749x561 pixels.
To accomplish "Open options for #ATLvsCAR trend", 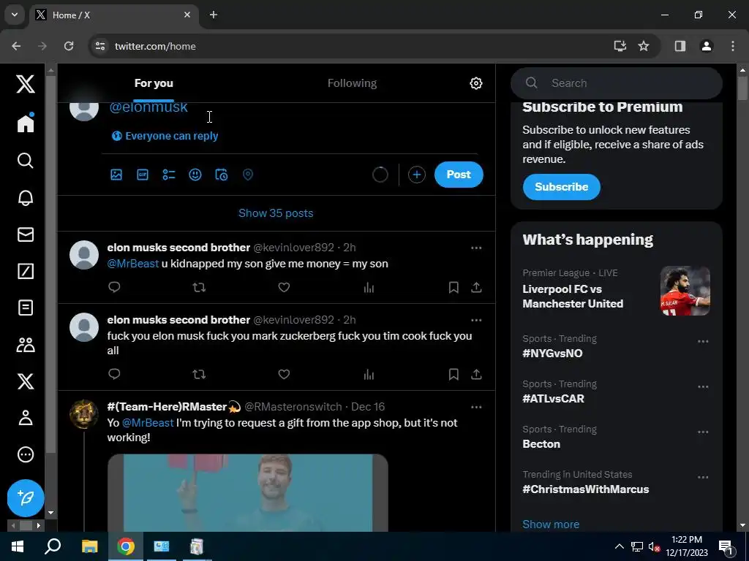I will click(x=703, y=387).
